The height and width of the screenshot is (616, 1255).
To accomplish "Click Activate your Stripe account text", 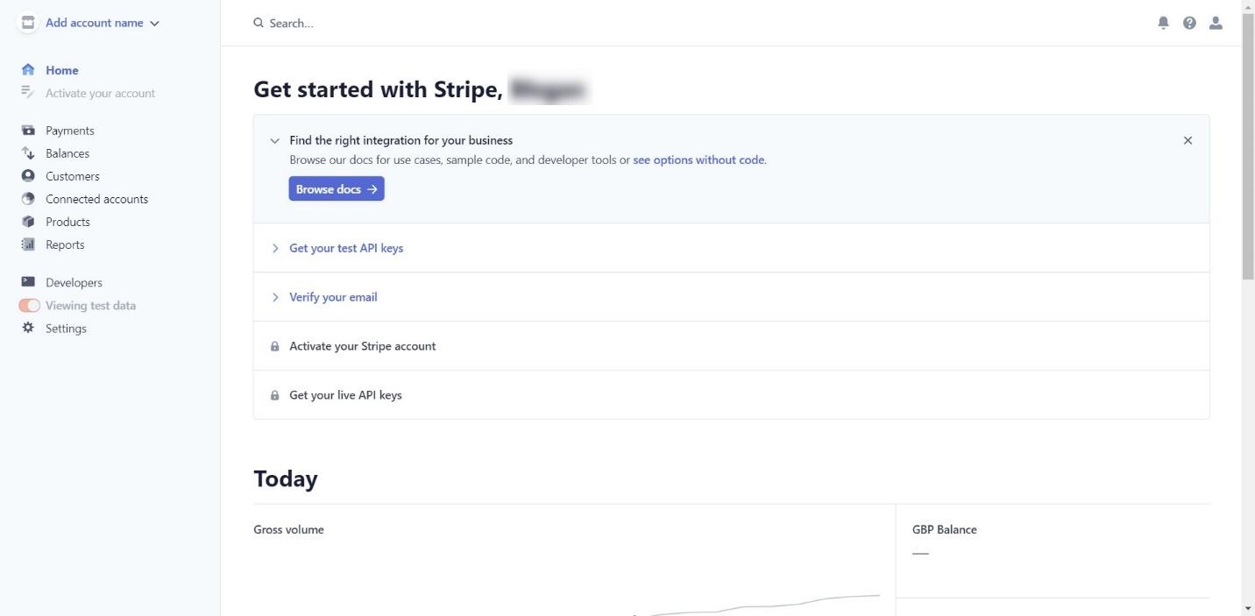I will [363, 346].
